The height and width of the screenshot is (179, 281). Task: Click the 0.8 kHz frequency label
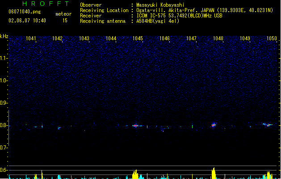pyautogui.click(x=4, y=125)
